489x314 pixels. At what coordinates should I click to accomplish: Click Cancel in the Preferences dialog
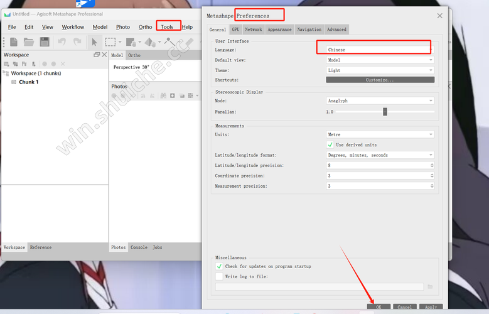tap(405, 307)
